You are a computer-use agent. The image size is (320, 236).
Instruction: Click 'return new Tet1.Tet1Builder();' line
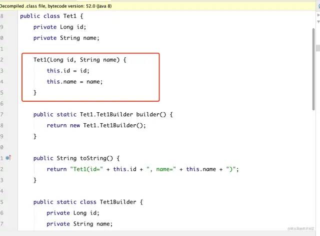pos(96,125)
